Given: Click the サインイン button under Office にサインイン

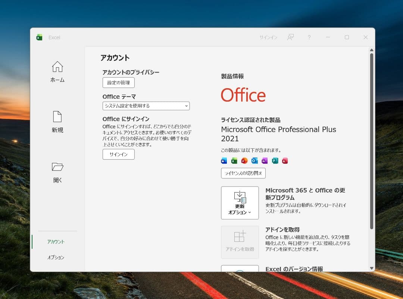Looking at the screenshot, I should click(x=119, y=154).
